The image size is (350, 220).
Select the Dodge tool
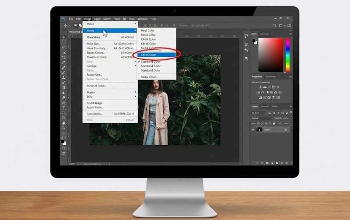[x=63, y=98]
